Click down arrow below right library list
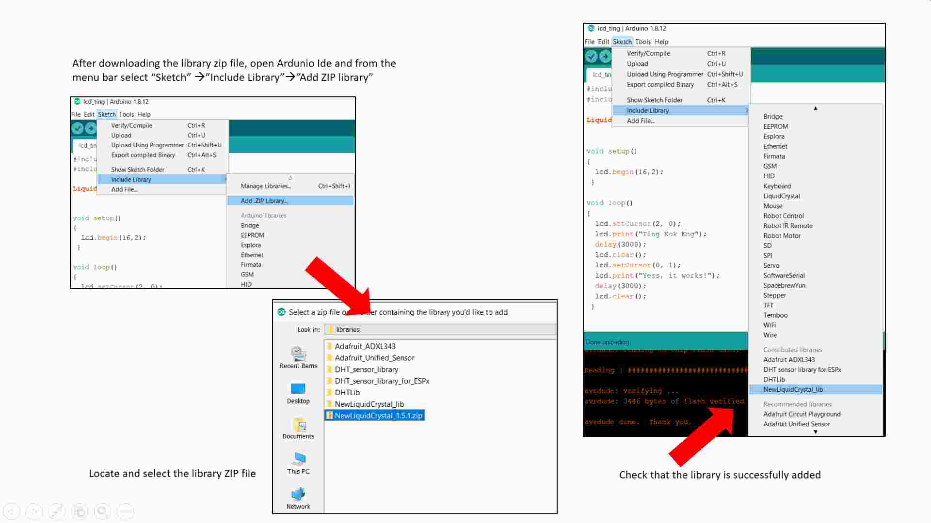Screen dimensions: 931x523 pos(816,431)
